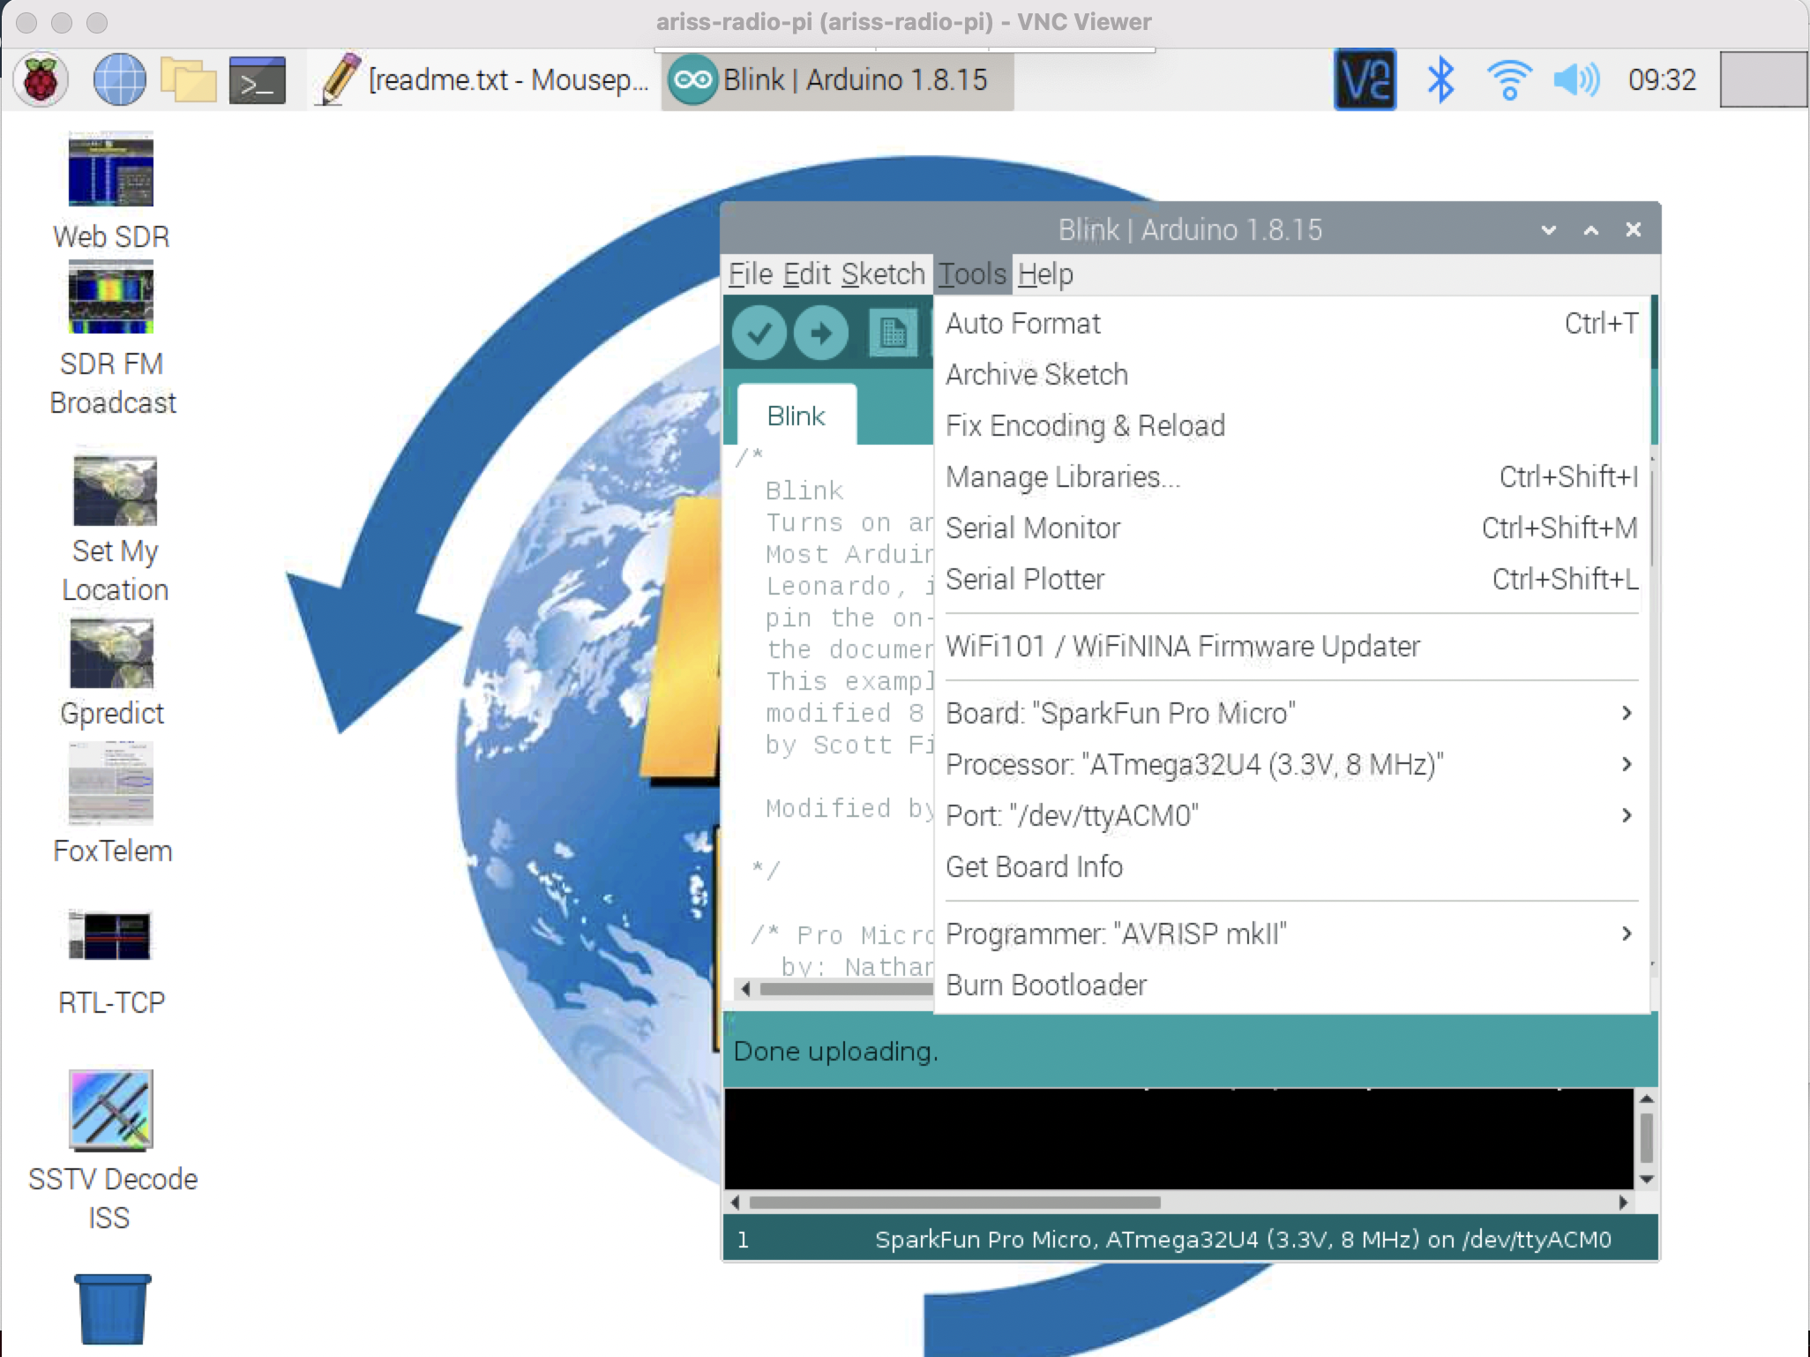Open the file manager folder icon

tap(188, 80)
